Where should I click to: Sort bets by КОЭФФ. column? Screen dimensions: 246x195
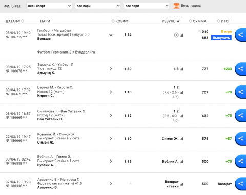coord(113,21)
